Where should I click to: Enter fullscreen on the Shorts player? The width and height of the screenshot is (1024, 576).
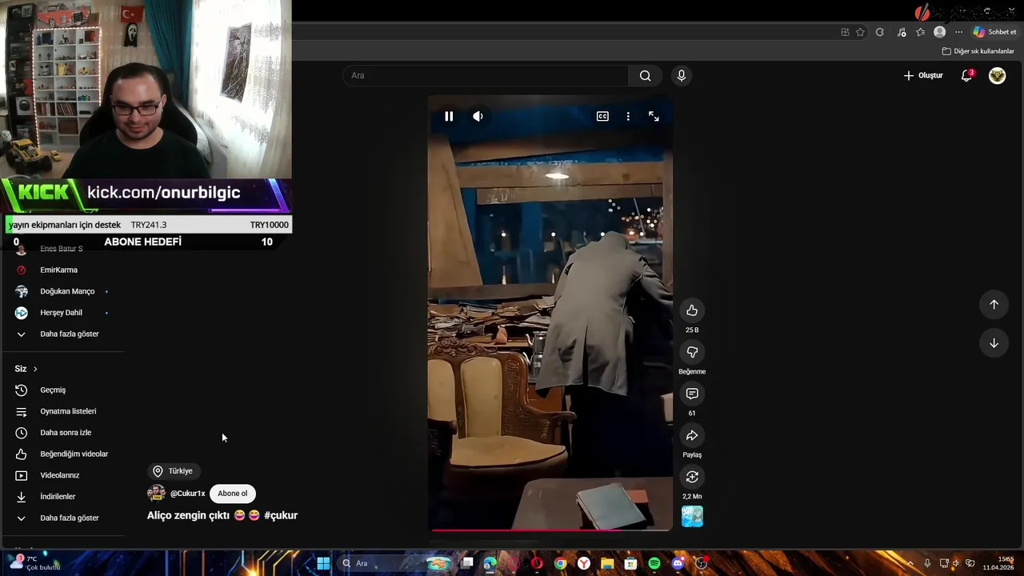[654, 117]
